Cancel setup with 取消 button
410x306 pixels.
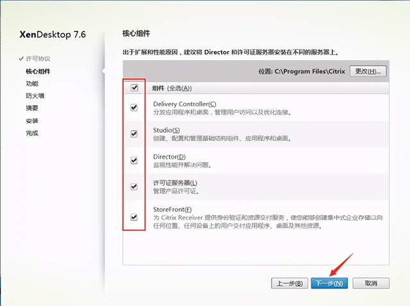371,283
